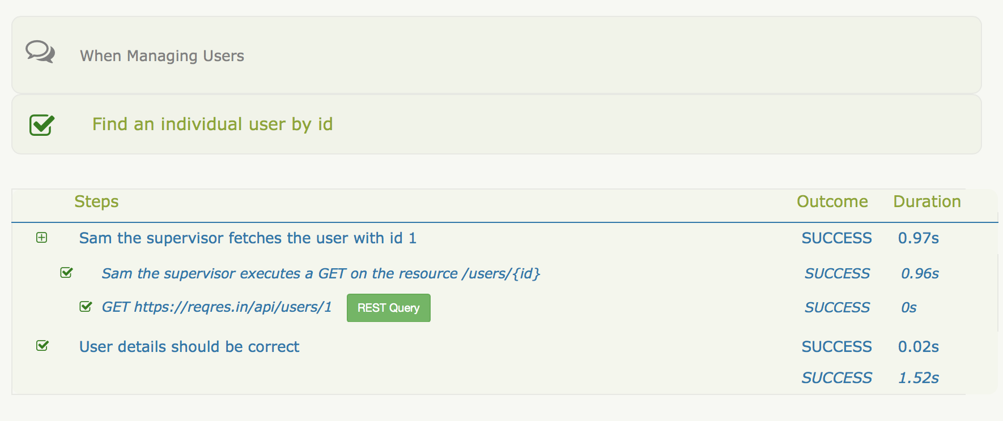The height and width of the screenshot is (421, 1003).
Task: Click the checkmark icon next to the reqres.in URL
Action: click(x=86, y=307)
